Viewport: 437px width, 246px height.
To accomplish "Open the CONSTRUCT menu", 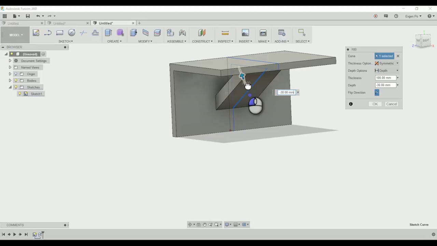I will click(x=202, y=41).
